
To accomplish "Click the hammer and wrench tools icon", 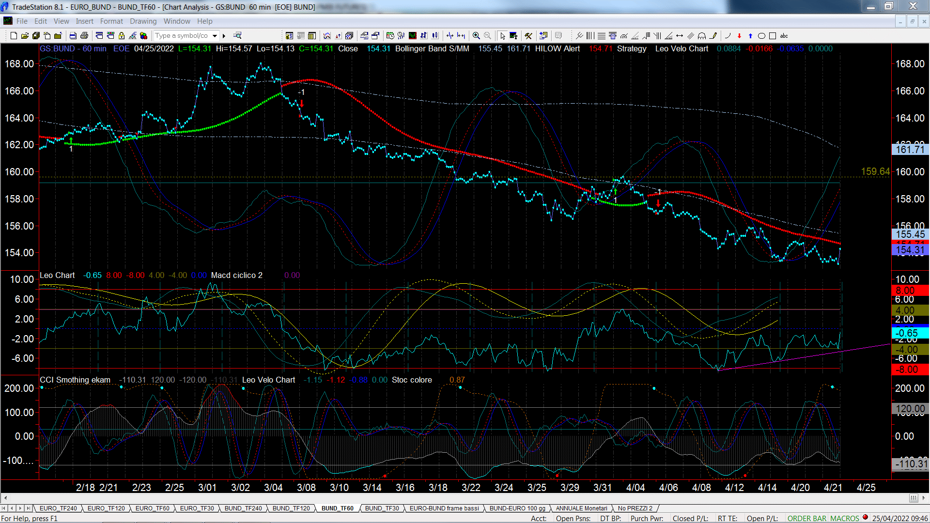I will point(528,36).
